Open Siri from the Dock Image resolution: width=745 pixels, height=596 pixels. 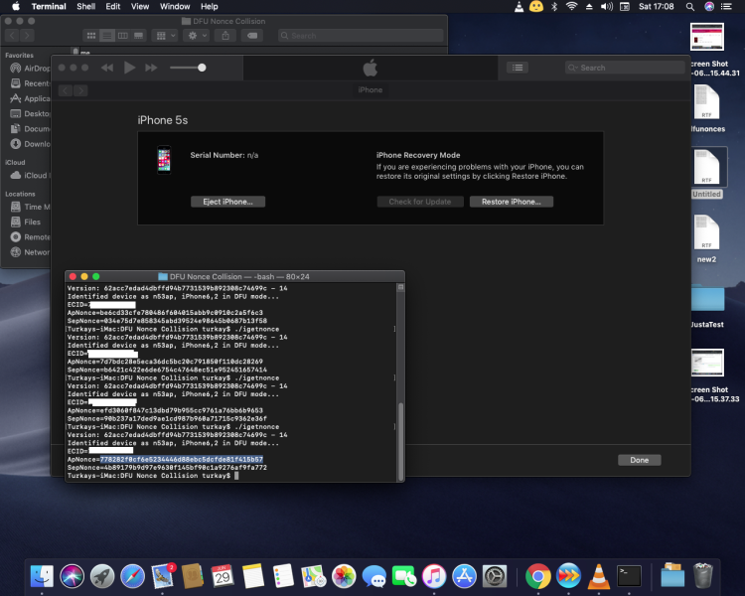(x=73, y=576)
